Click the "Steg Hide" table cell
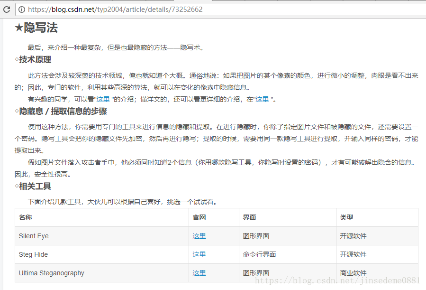Image resolution: width=426 pixels, height=290 pixels. 102,254
